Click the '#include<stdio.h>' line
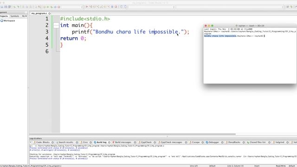Screen dimensions: 297x167 85,19
